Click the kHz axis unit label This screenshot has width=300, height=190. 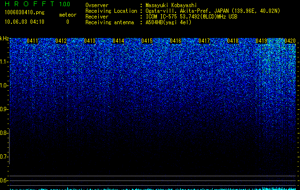pyautogui.click(x=4, y=38)
